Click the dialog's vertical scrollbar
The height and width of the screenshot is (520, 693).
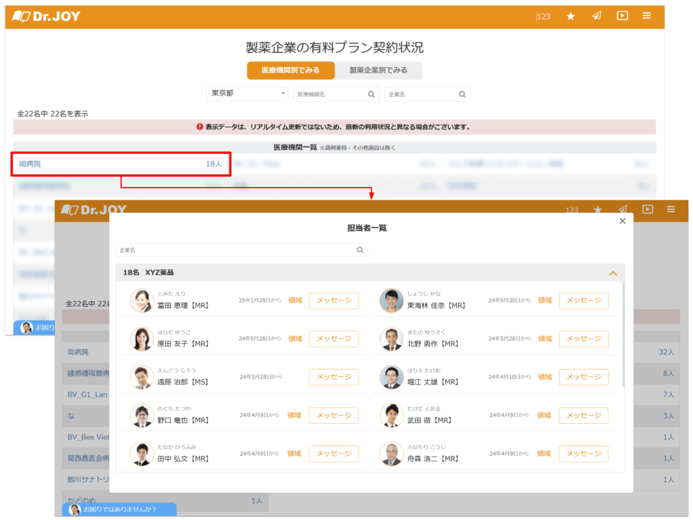(x=623, y=335)
